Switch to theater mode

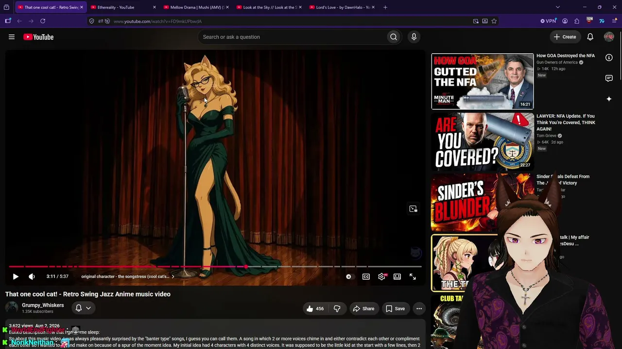[x=397, y=276]
